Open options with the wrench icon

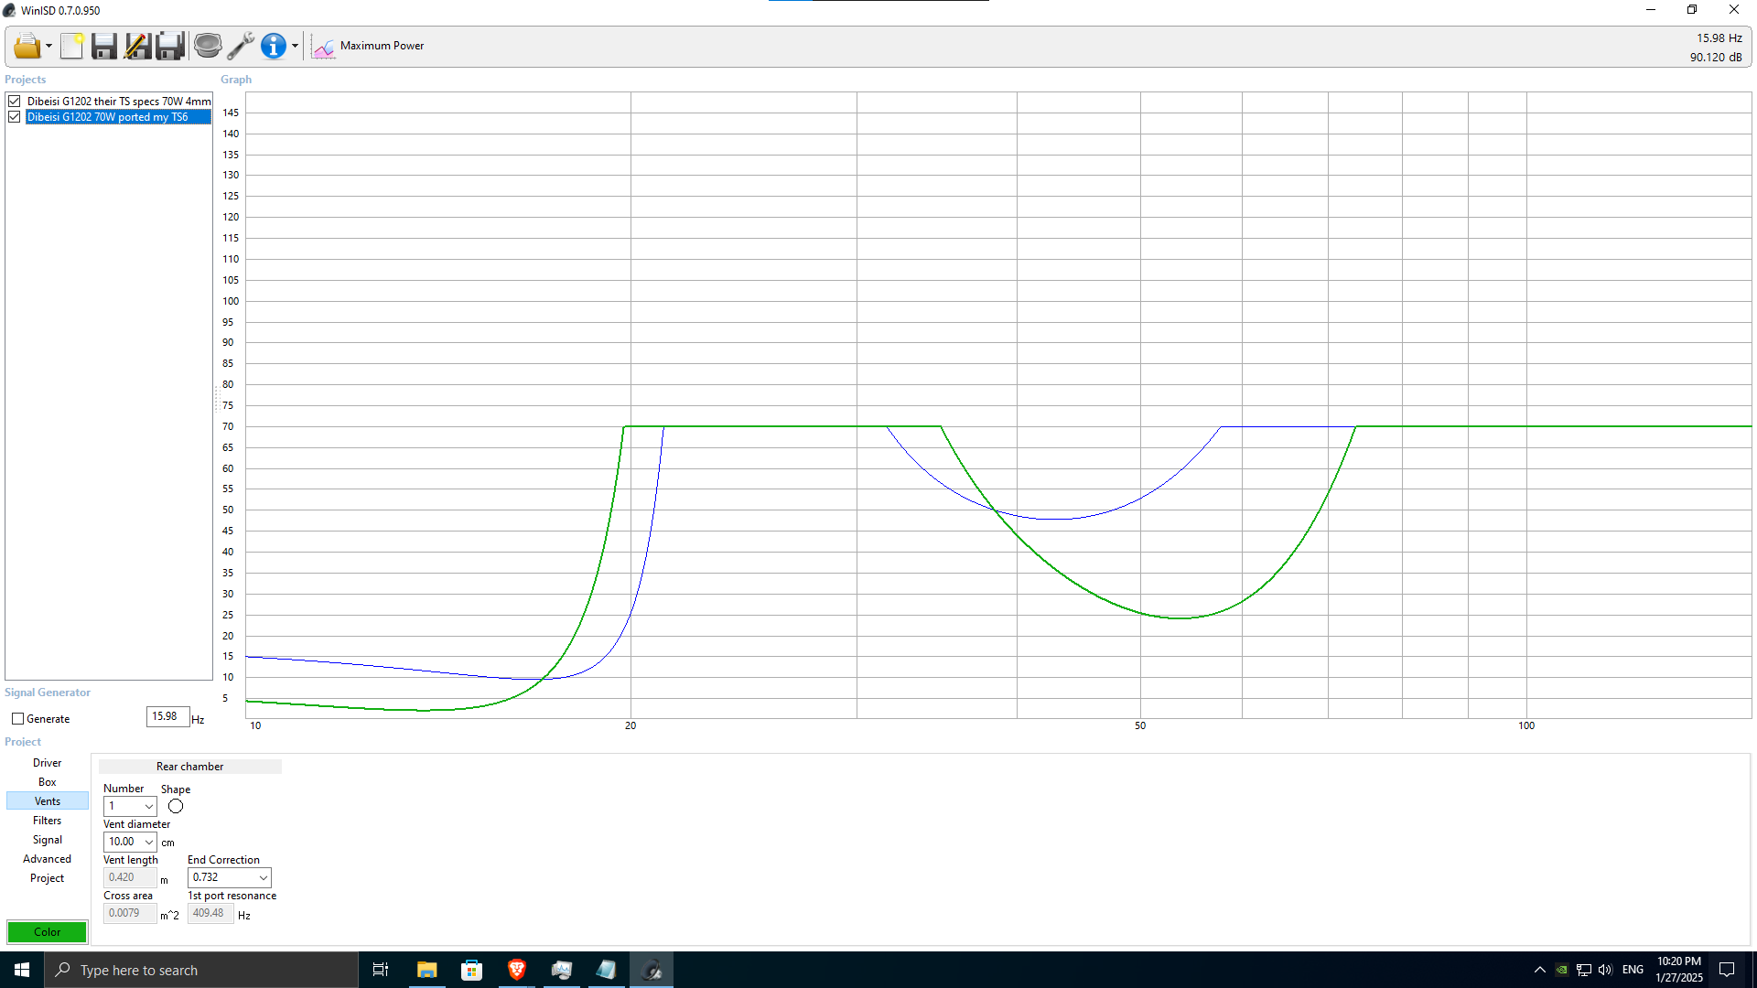click(x=241, y=46)
